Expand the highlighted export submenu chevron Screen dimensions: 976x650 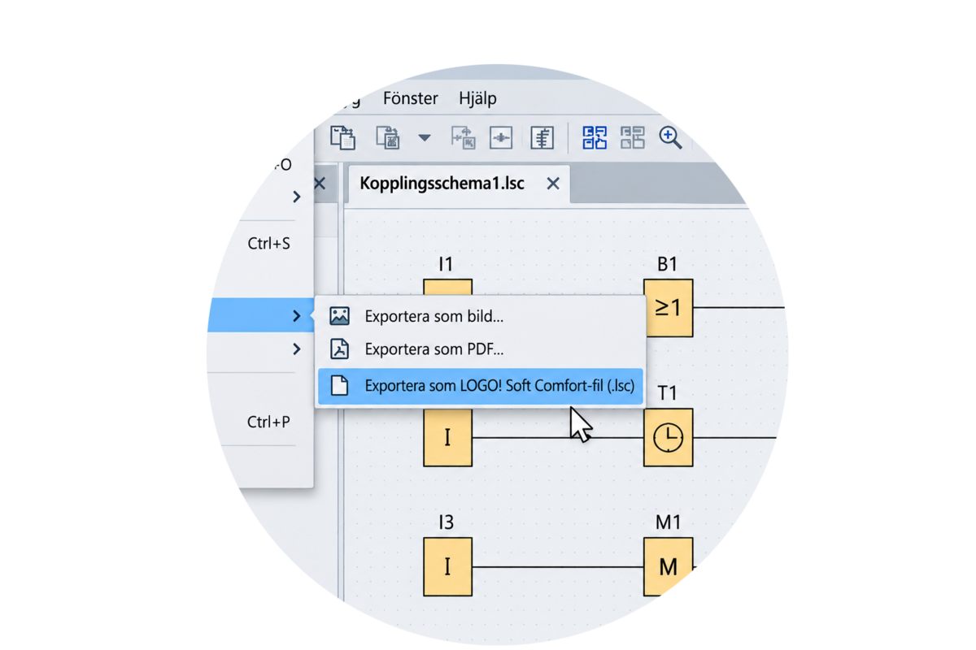[297, 315]
